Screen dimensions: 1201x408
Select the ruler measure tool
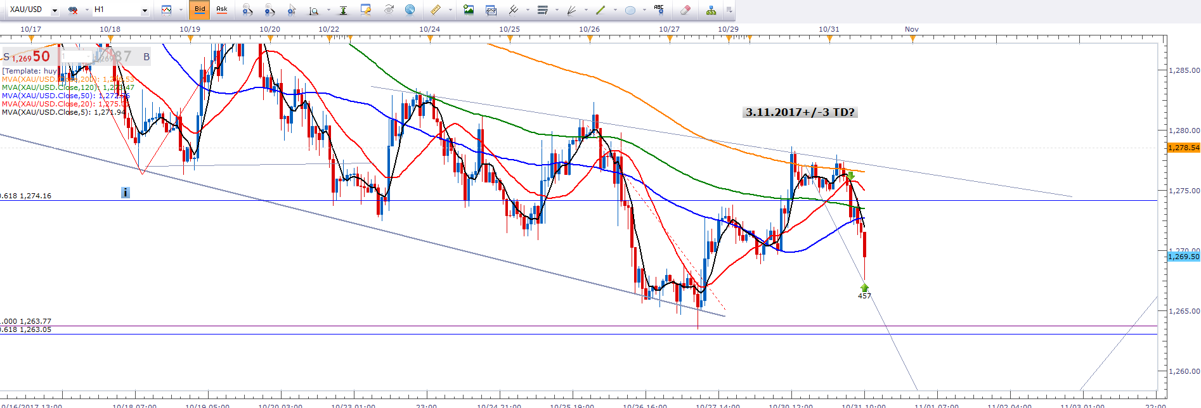435,10
